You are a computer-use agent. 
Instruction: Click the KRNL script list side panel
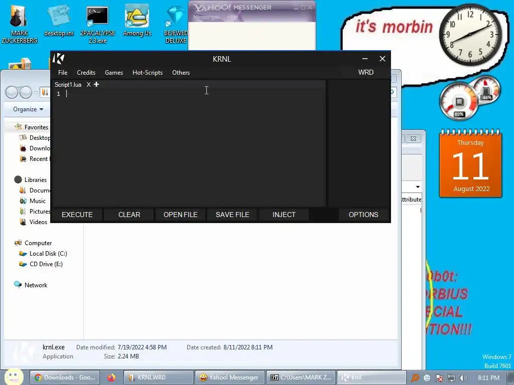tap(358, 143)
